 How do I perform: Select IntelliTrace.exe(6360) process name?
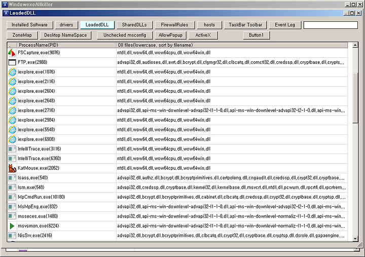click(40, 159)
